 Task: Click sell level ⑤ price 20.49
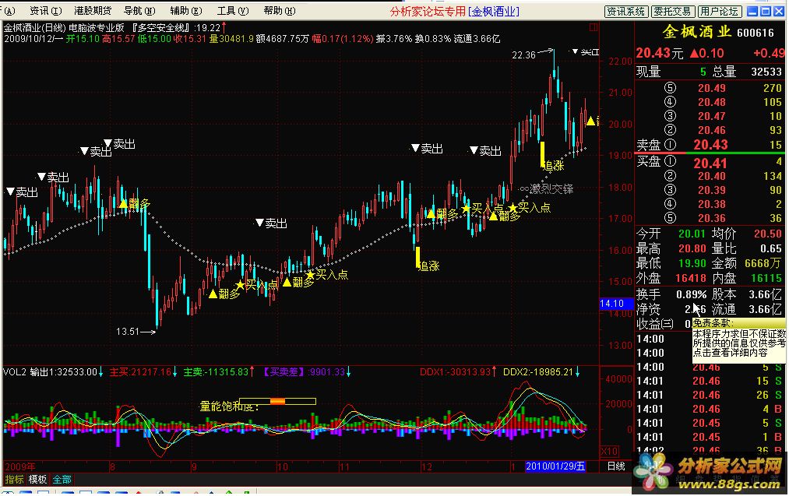712,88
